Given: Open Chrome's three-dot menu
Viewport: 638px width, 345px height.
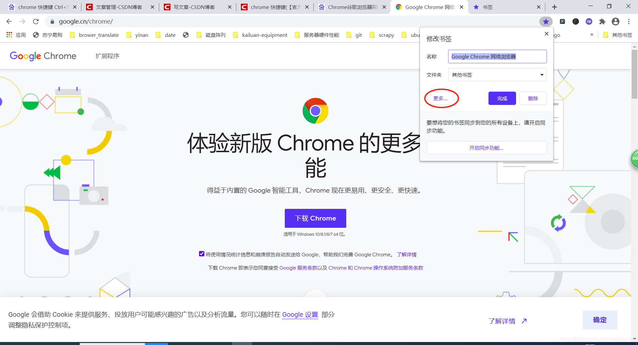Looking at the screenshot, I should [629, 22].
